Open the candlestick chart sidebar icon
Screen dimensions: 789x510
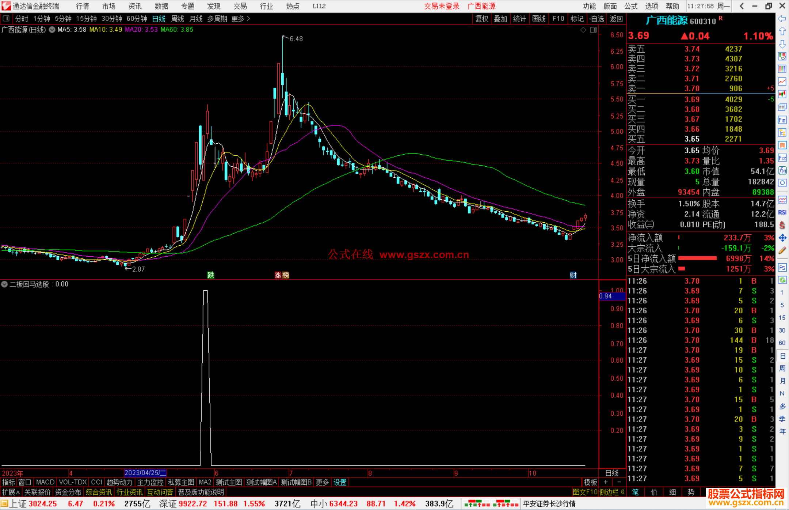782,94
